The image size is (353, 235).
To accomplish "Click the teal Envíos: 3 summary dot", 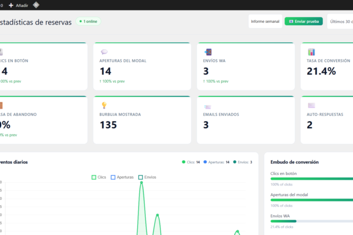I will pos(235,162).
